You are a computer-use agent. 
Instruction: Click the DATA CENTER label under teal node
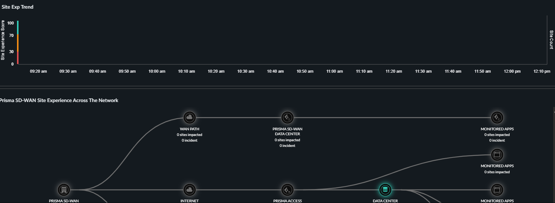point(385,201)
